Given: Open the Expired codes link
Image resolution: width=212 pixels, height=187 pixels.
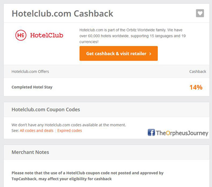Looking at the screenshot, I should (x=70, y=131).
